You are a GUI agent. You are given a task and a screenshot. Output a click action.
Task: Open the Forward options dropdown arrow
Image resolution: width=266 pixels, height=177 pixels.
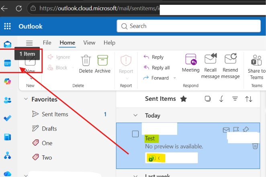[x=174, y=78]
